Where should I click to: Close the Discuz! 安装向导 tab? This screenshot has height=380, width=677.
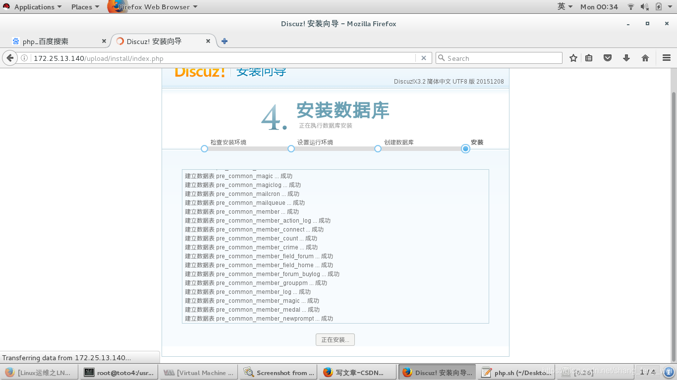(208, 41)
